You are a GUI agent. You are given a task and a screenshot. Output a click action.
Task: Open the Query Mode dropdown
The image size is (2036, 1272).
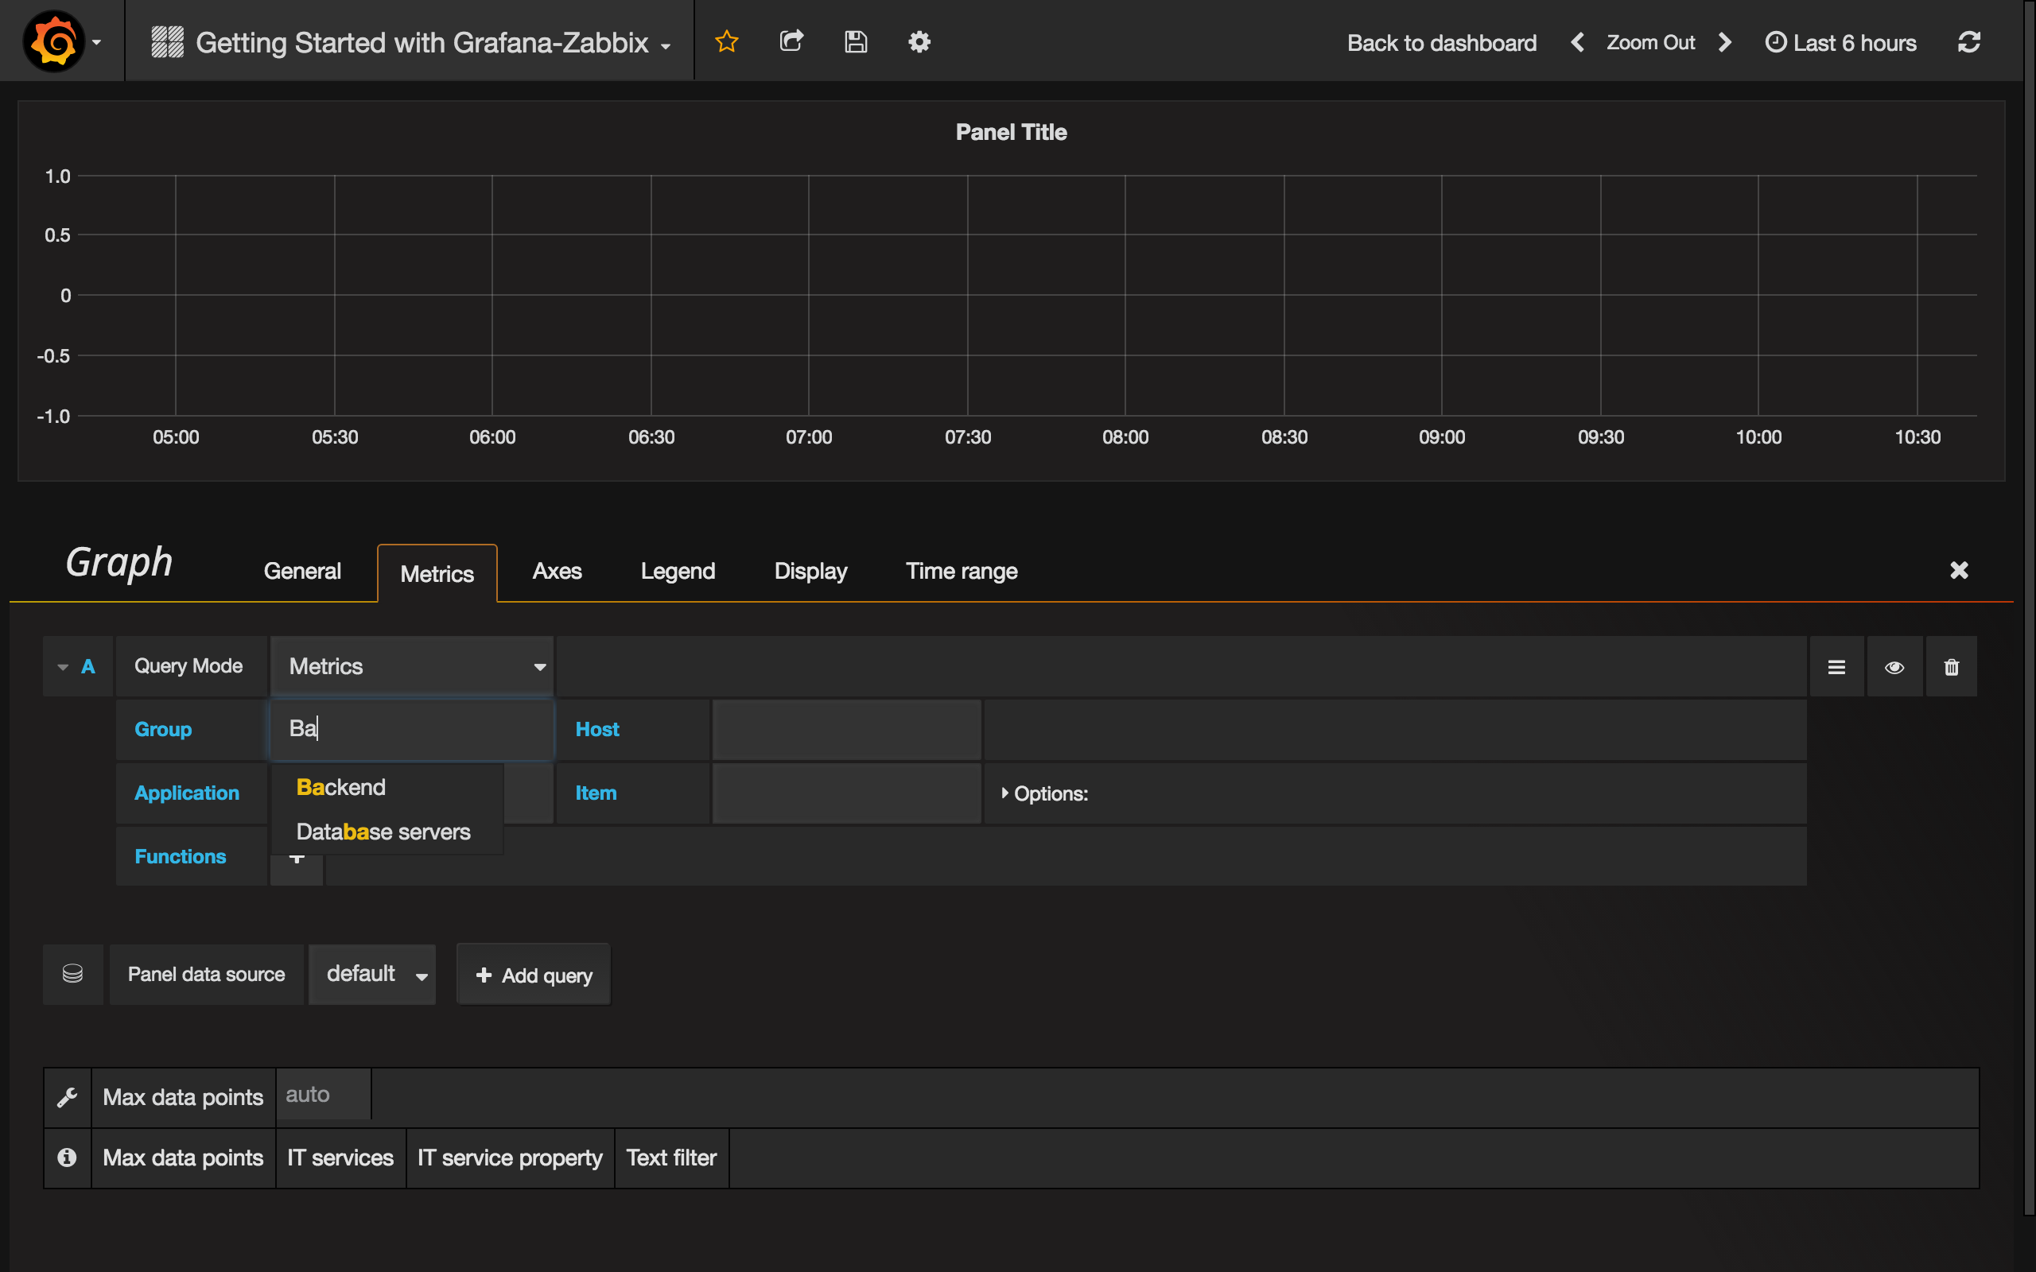click(411, 665)
